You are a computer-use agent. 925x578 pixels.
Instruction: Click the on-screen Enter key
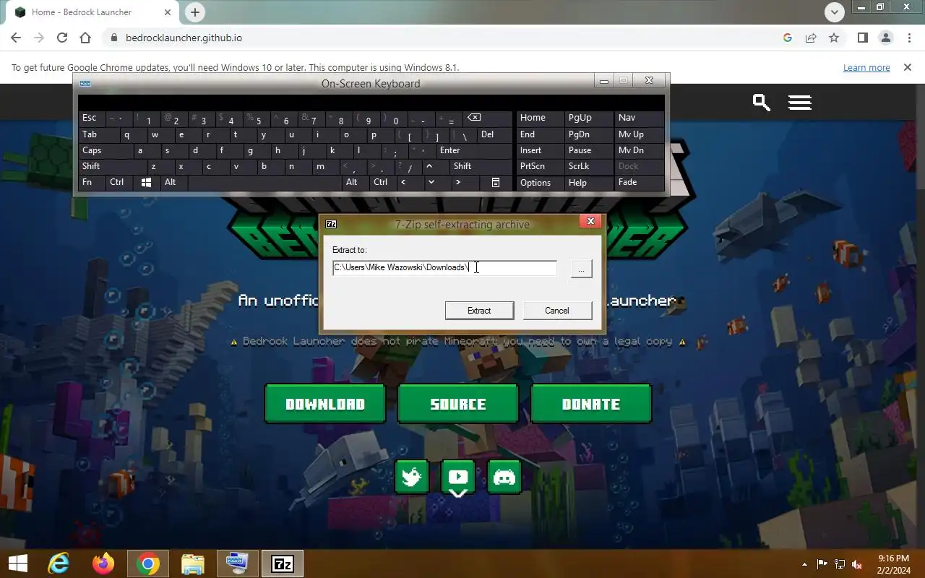[x=474, y=150]
